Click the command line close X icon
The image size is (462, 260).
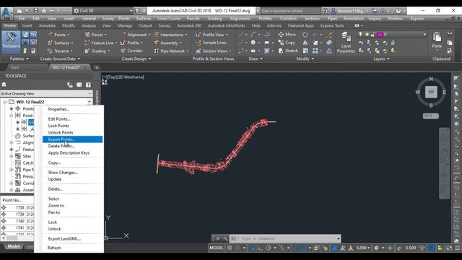pyautogui.click(x=217, y=238)
